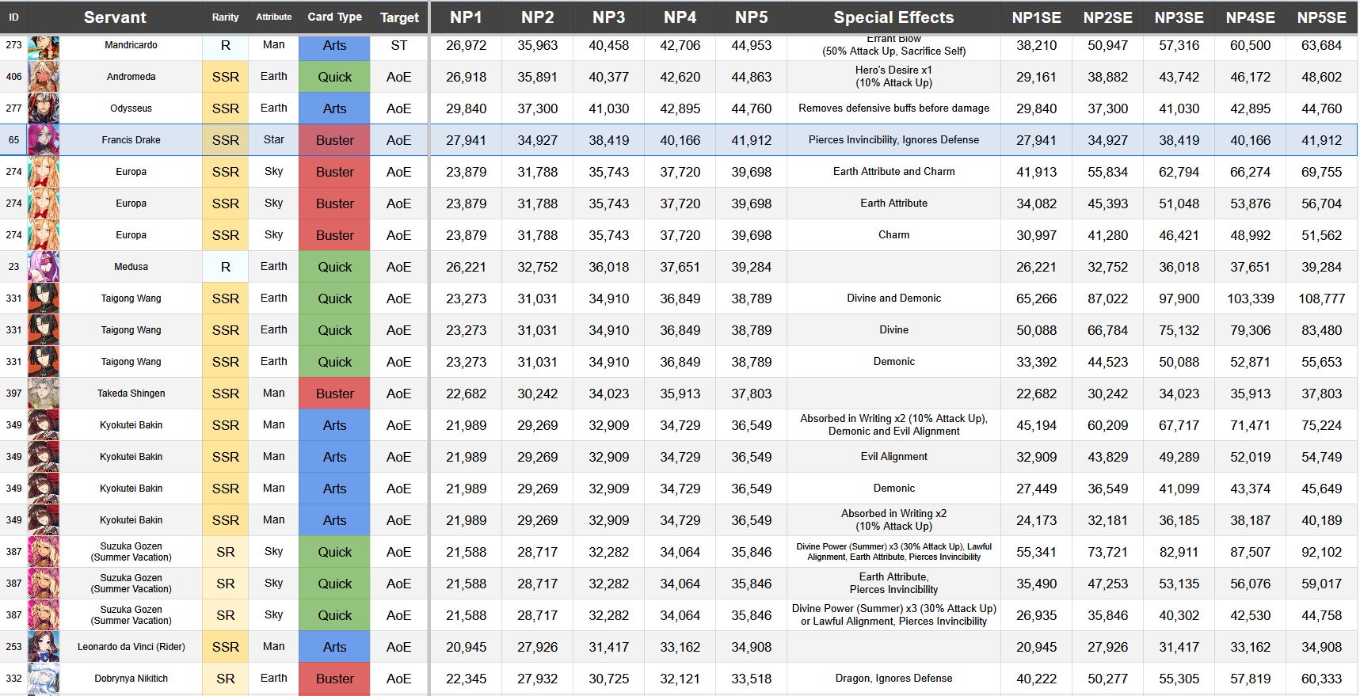Click Andromeda's servant portrait
The height and width of the screenshot is (696, 1360).
tap(44, 77)
